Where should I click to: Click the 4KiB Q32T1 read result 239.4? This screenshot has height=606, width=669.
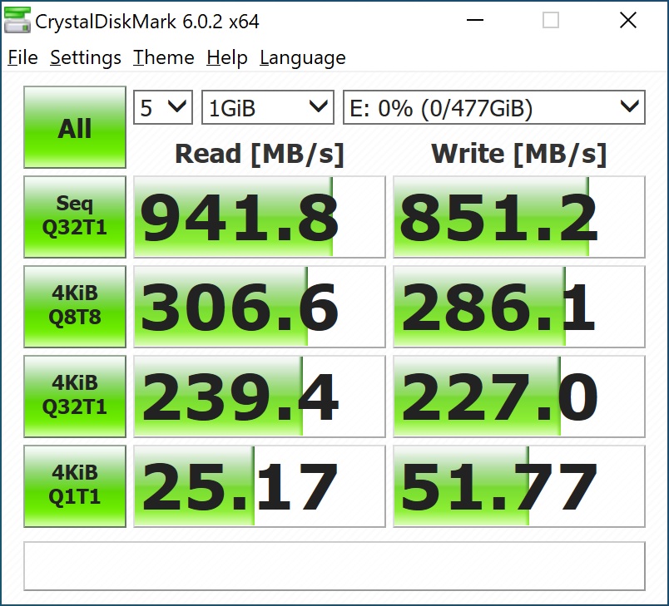click(x=260, y=397)
